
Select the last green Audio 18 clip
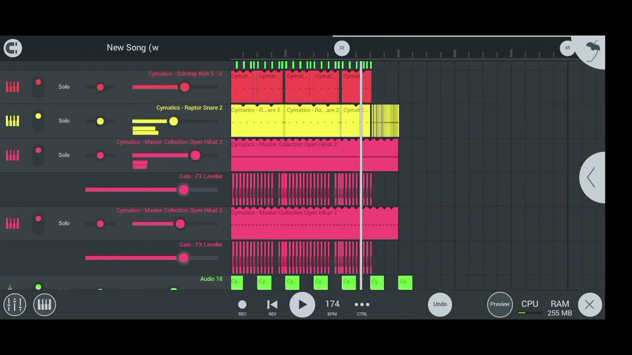[405, 283]
